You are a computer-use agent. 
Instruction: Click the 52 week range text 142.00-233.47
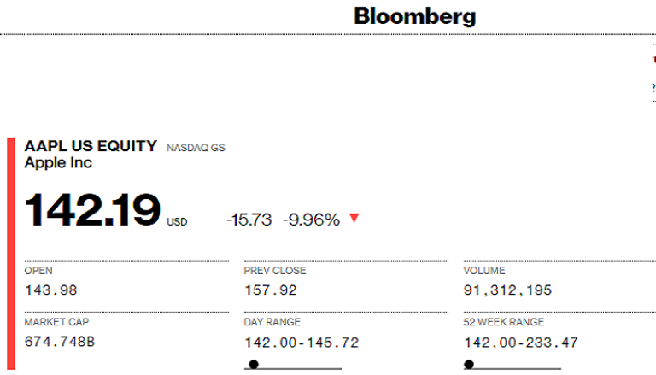coord(521,343)
